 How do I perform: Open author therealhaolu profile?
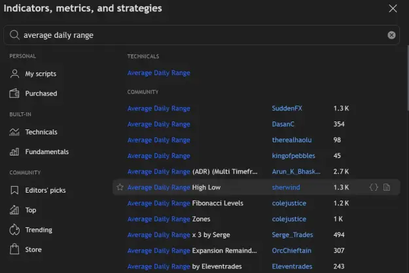tap(292, 140)
